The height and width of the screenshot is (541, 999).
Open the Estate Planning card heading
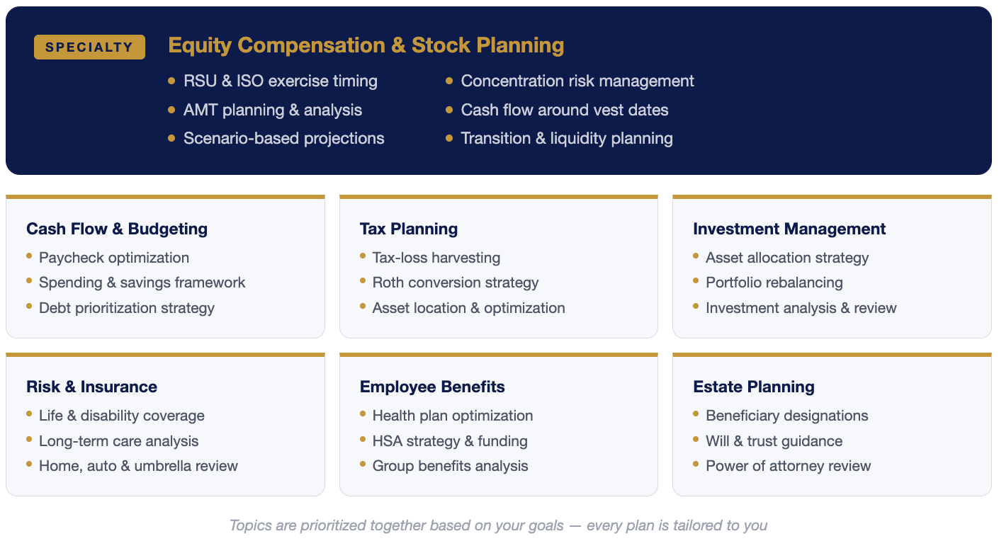[754, 387]
